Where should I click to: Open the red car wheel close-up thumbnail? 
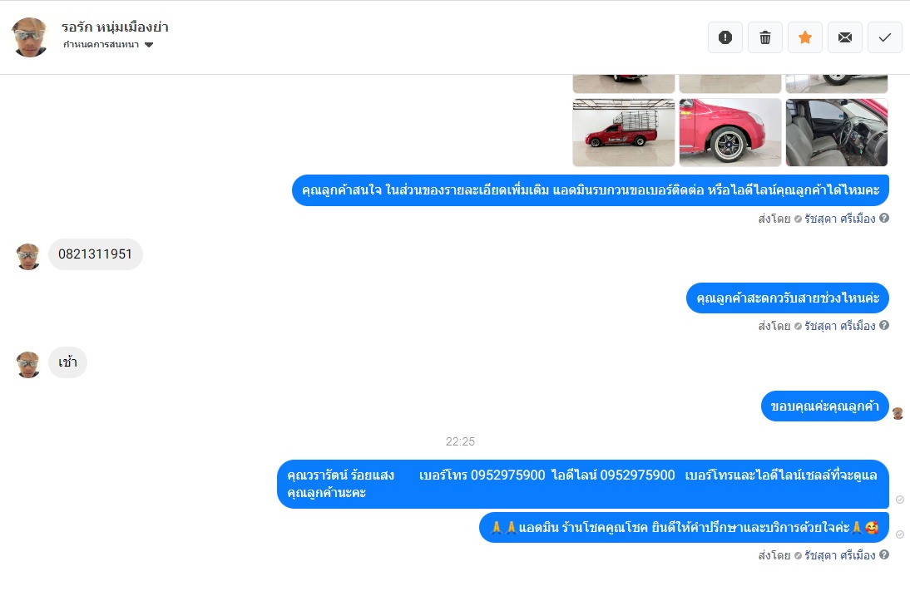(730, 132)
